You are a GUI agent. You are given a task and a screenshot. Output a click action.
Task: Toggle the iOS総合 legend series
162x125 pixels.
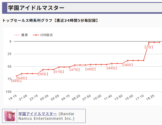(43, 35)
